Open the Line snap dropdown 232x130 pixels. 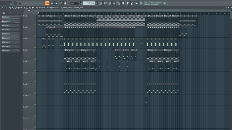pyautogui.click(x=75, y=3)
